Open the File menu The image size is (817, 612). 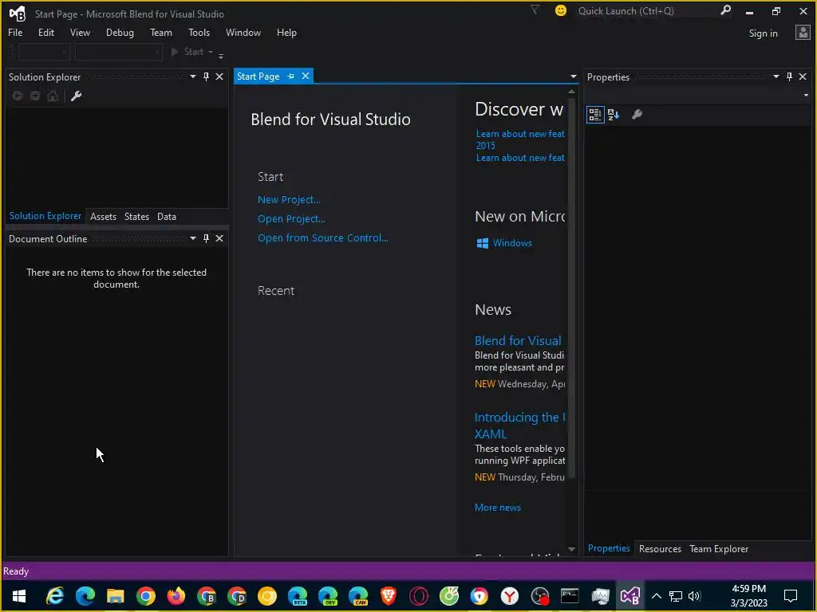coord(15,32)
